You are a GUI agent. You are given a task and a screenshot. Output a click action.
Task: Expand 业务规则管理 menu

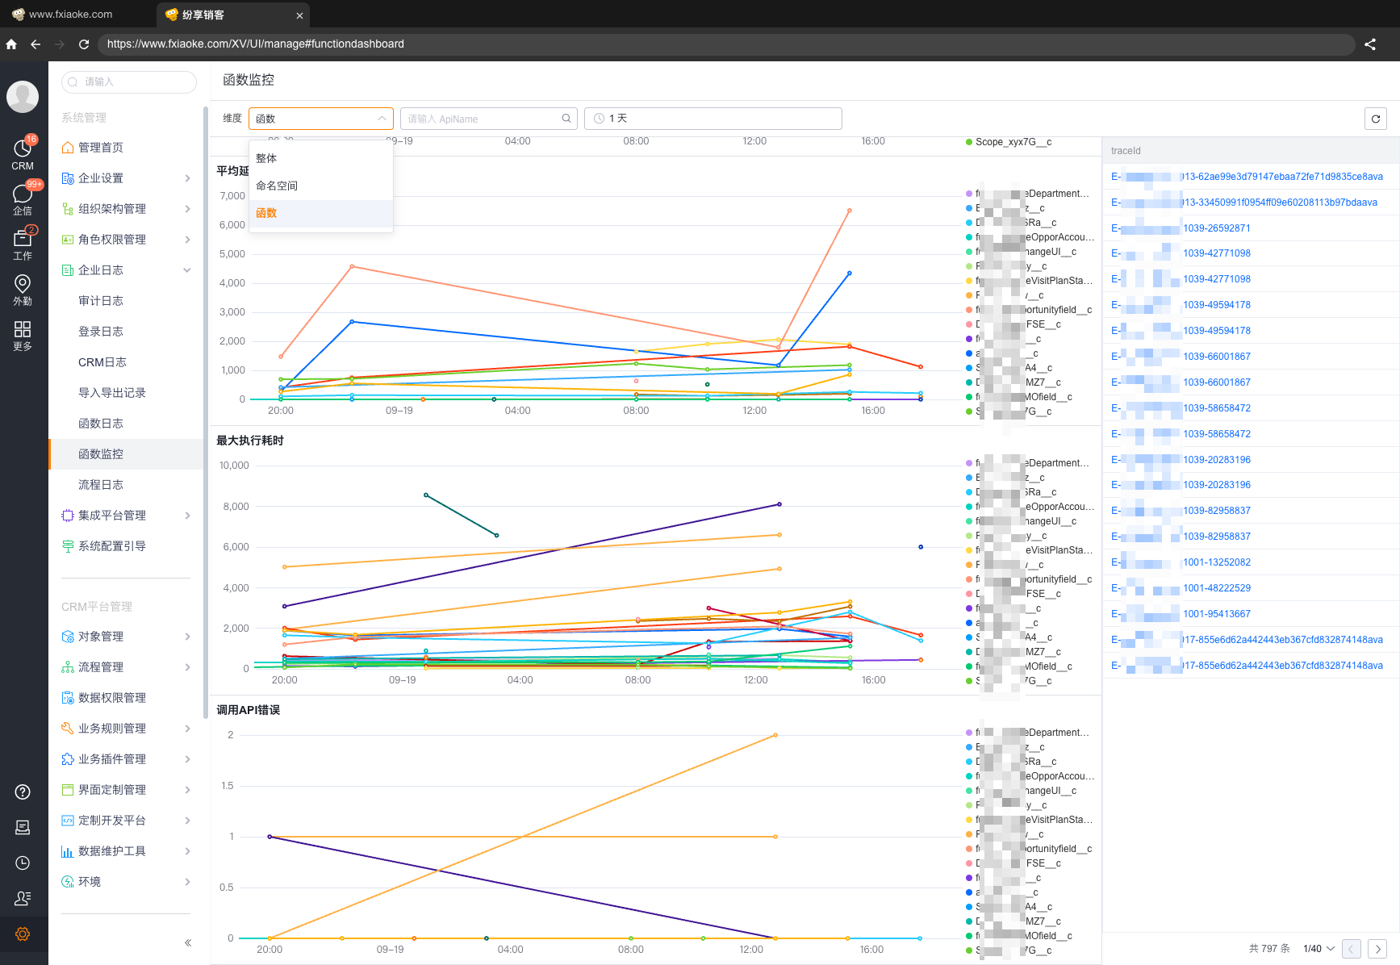(x=126, y=729)
